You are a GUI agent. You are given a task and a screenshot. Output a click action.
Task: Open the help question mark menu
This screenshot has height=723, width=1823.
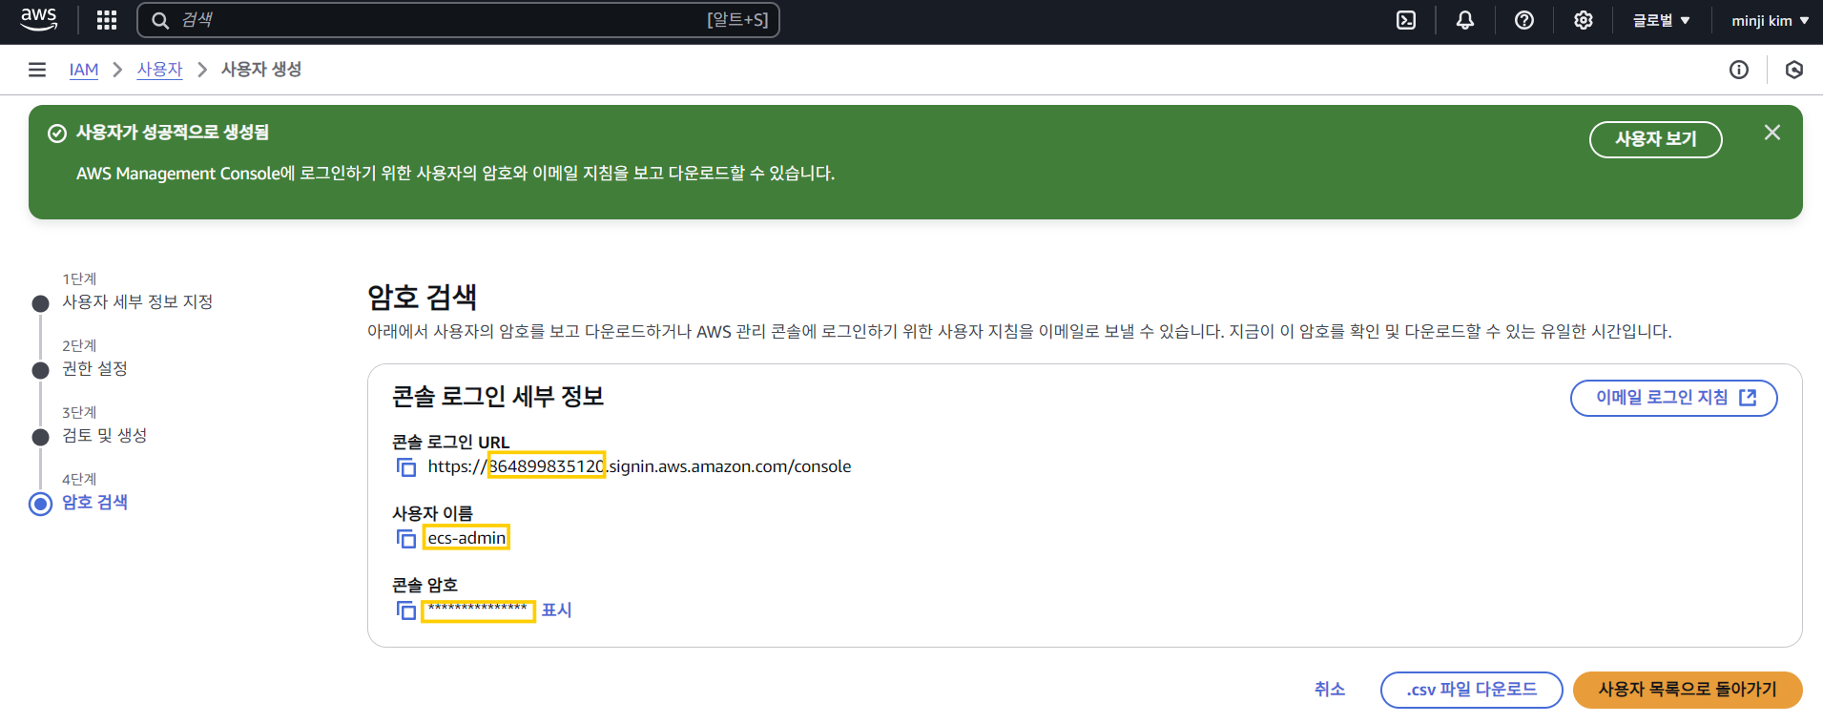1524,20
